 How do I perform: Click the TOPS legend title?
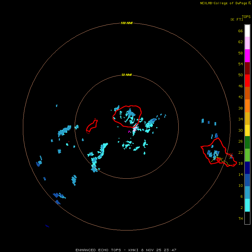tap(246, 17)
